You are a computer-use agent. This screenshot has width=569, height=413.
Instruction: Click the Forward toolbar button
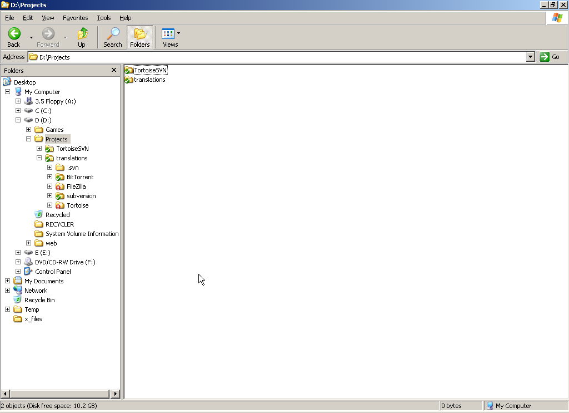(48, 37)
